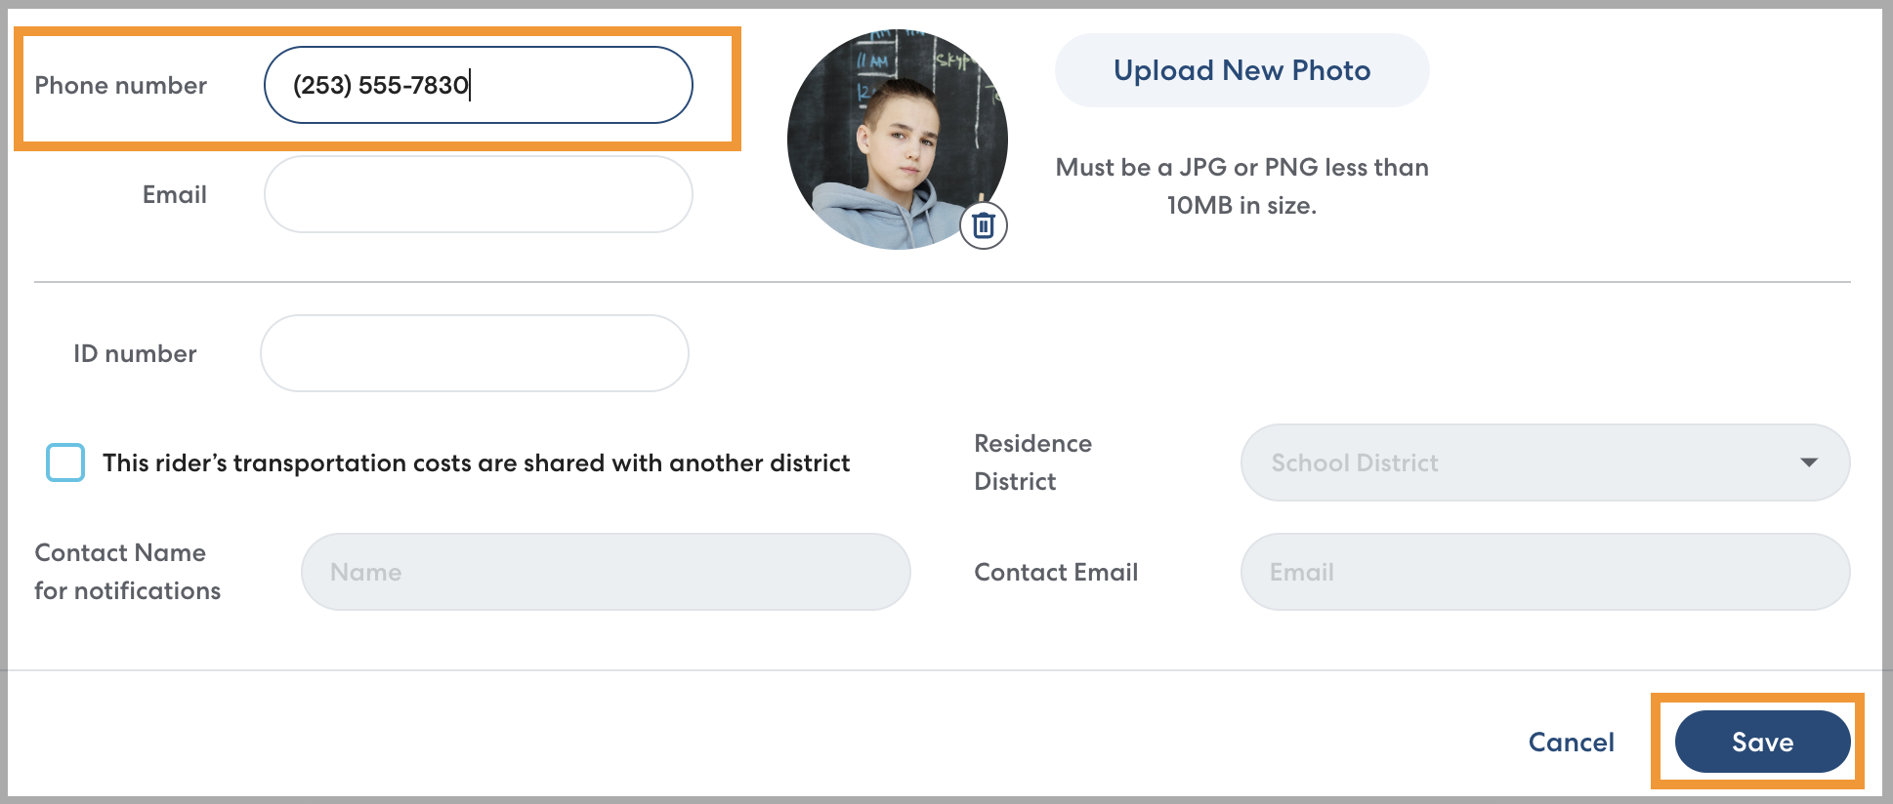Click the "Email" label below Phone number
Image resolution: width=1893 pixels, height=804 pixels.
(x=174, y=194)
